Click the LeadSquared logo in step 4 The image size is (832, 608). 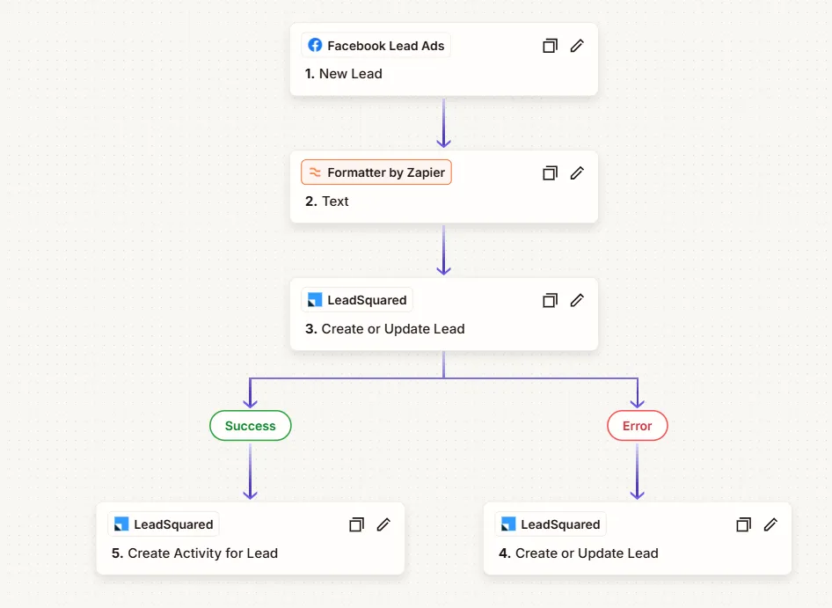(x=508, y=524)
